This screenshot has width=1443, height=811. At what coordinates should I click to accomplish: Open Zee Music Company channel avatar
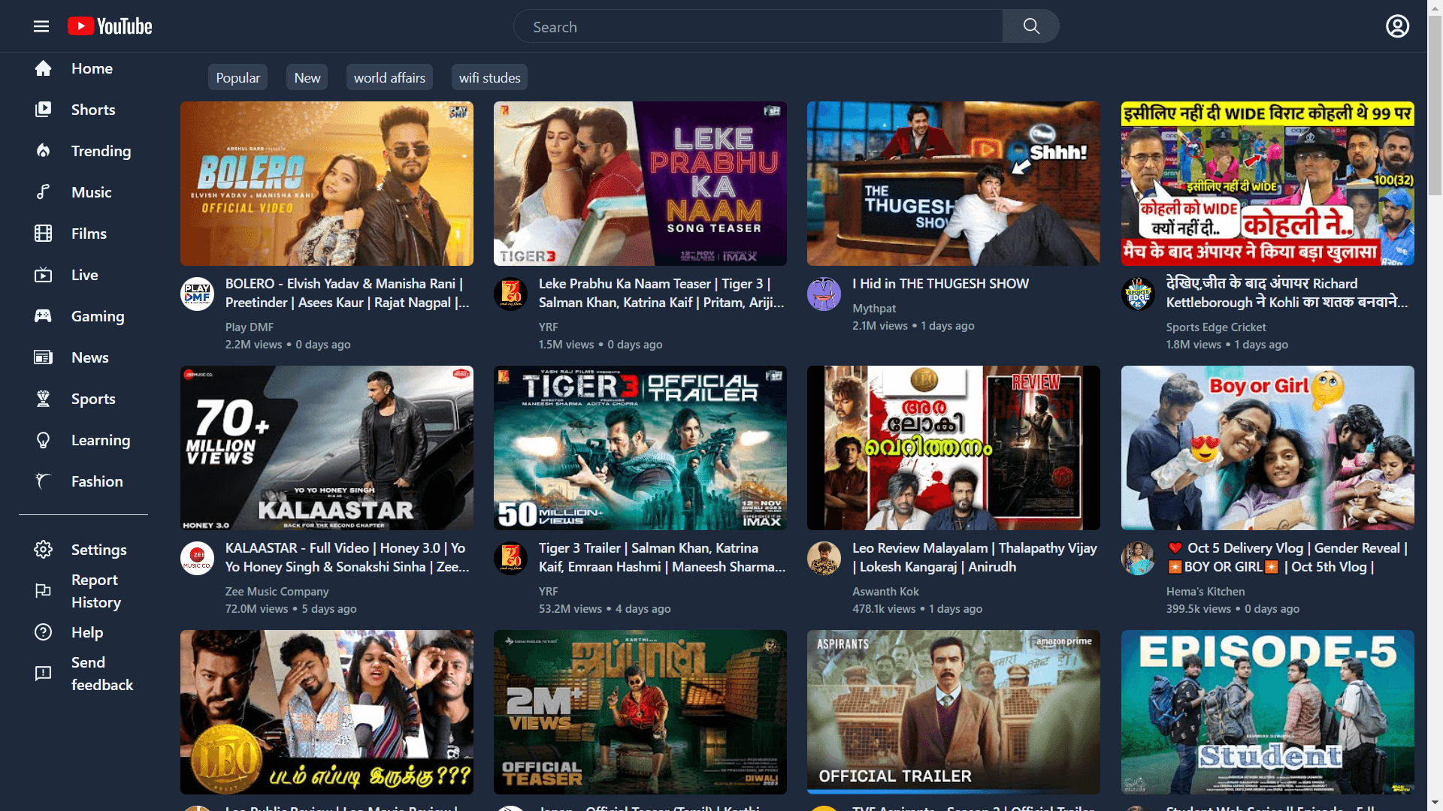(x=197, y=558)
